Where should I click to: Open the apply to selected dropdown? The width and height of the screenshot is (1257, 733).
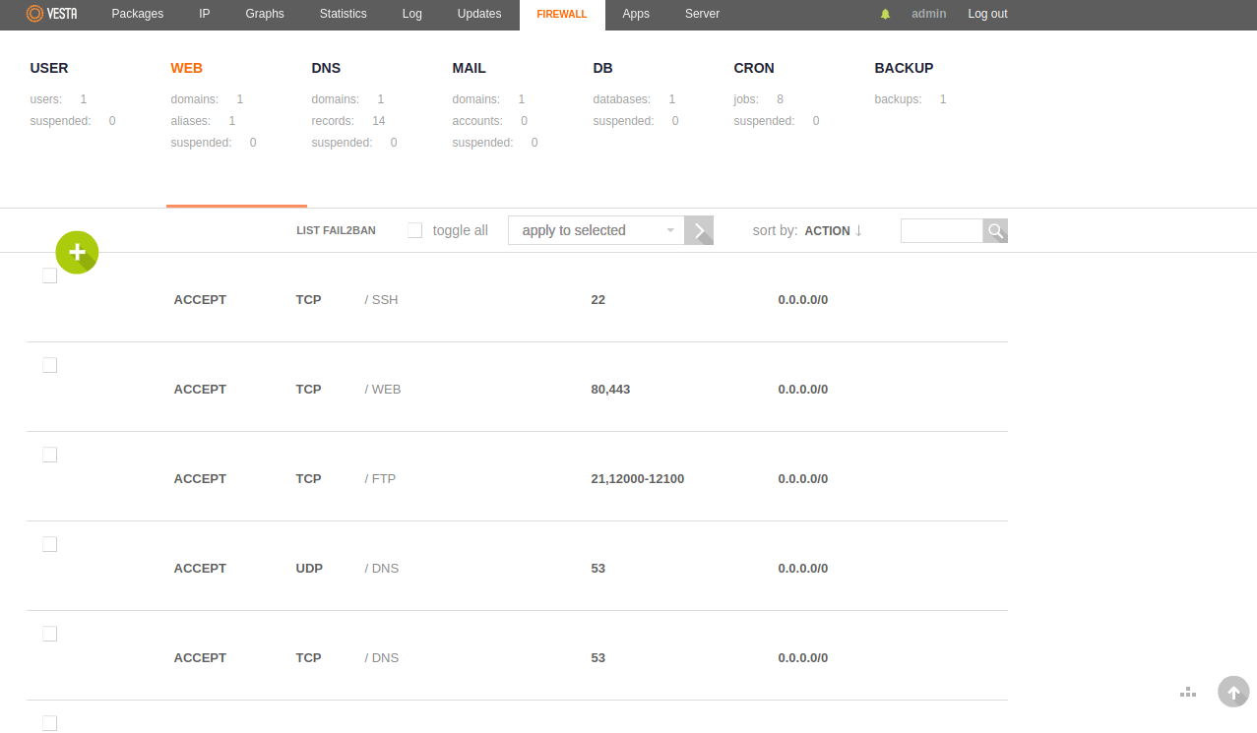click(597, 230)
